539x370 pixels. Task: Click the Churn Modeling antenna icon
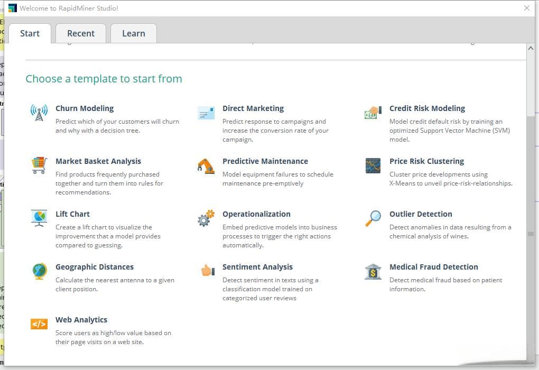(39, 113)
